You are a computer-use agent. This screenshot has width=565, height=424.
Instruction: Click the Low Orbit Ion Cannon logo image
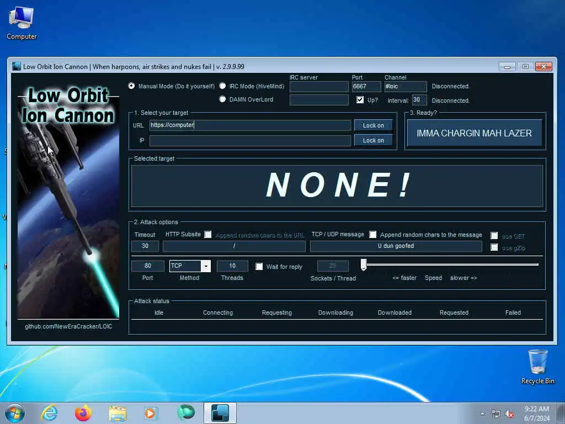point(68,202)
